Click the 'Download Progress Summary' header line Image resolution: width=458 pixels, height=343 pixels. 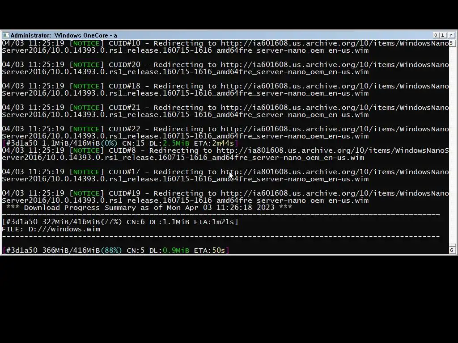(149, 208)
